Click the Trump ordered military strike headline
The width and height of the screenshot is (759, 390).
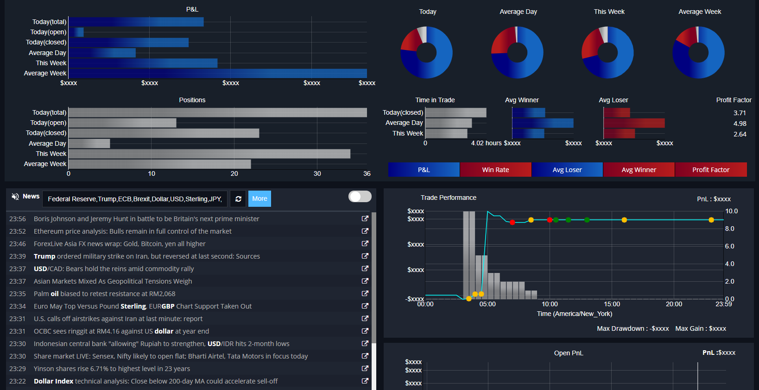(x=147, y=256)
